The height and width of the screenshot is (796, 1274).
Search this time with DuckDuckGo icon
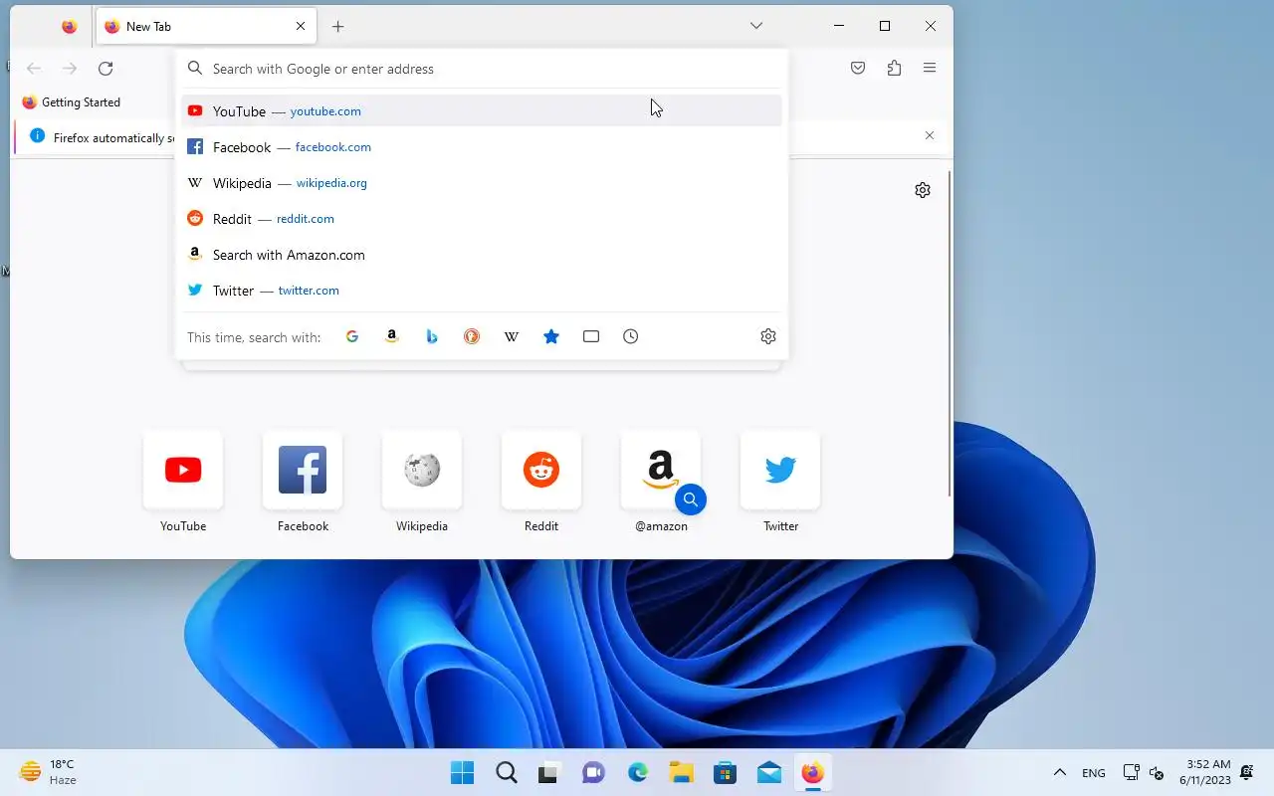[472, 336]
